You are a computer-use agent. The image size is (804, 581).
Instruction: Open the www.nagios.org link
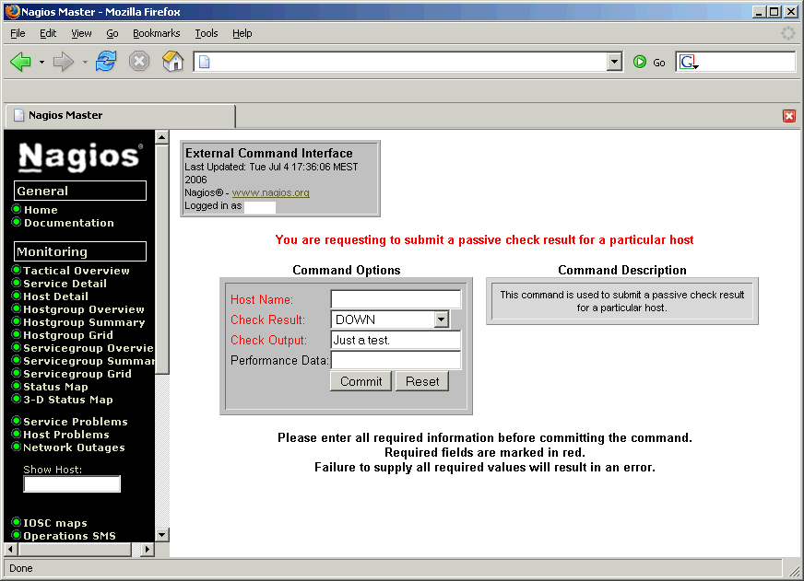click(x=271, y=193)
